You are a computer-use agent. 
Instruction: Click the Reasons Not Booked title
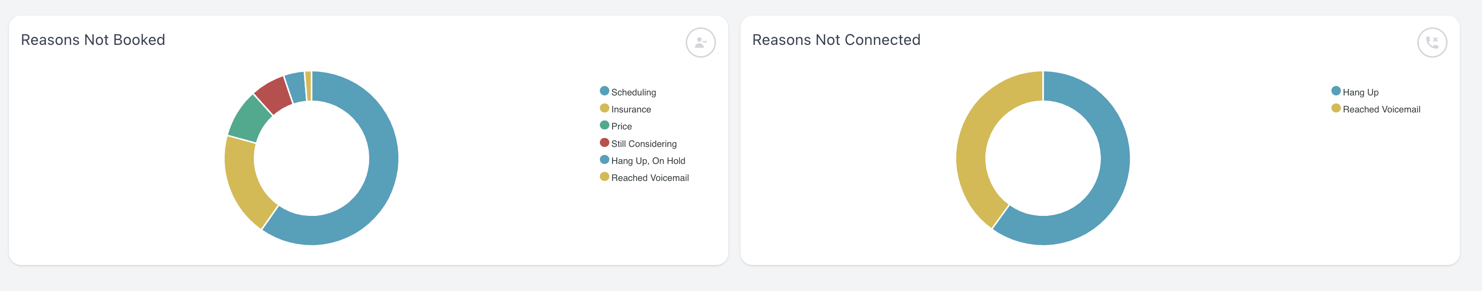click(x=93, y=40)
